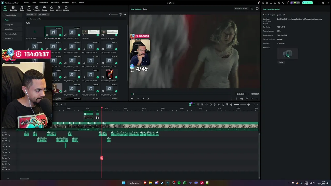Mute the Áudio 4 track

6,152
